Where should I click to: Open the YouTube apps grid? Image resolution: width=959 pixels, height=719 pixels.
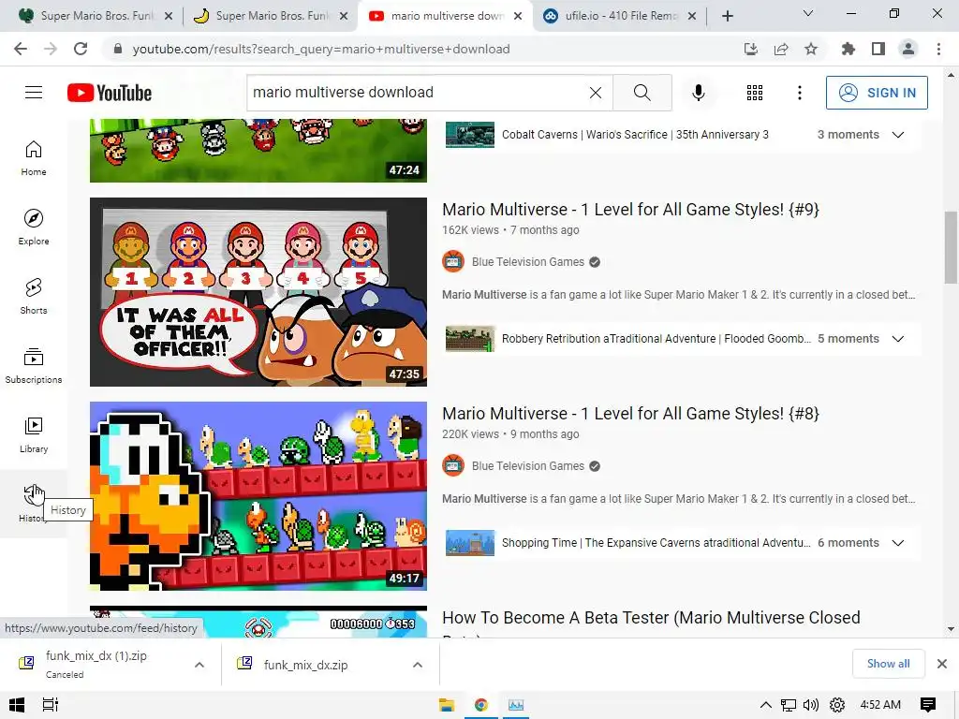click(755, 93)
